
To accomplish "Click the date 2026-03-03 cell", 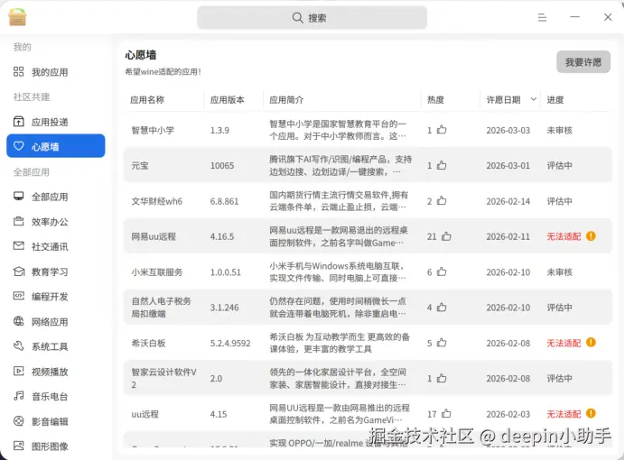I will point(508,130).
